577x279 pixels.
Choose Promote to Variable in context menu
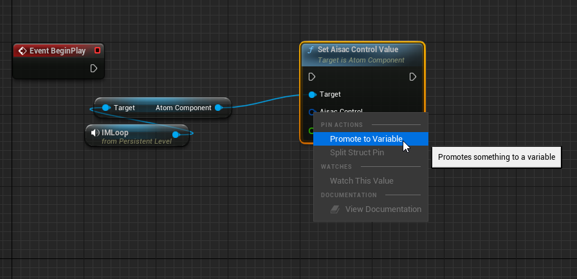pos(371,139)
